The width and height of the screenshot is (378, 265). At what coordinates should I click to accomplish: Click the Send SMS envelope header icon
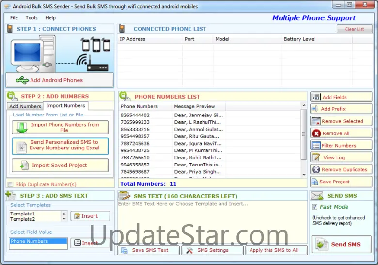pyautogui.click(x=317, y=196)
